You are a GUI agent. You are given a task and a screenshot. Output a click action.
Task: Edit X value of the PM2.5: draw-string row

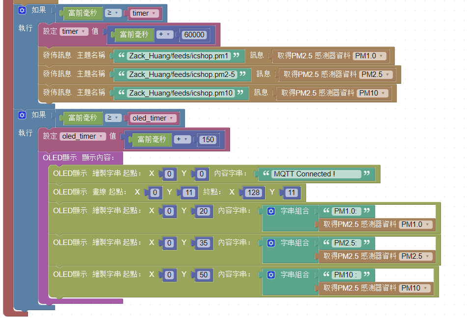(x=169, y=243)
